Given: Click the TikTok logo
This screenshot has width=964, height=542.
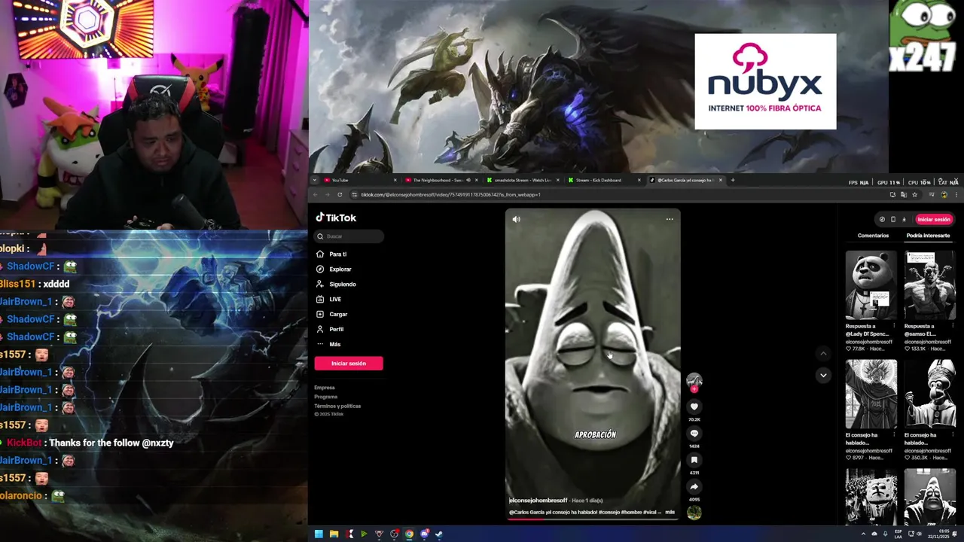Looking at the screenshot, I should coord(336,218).
